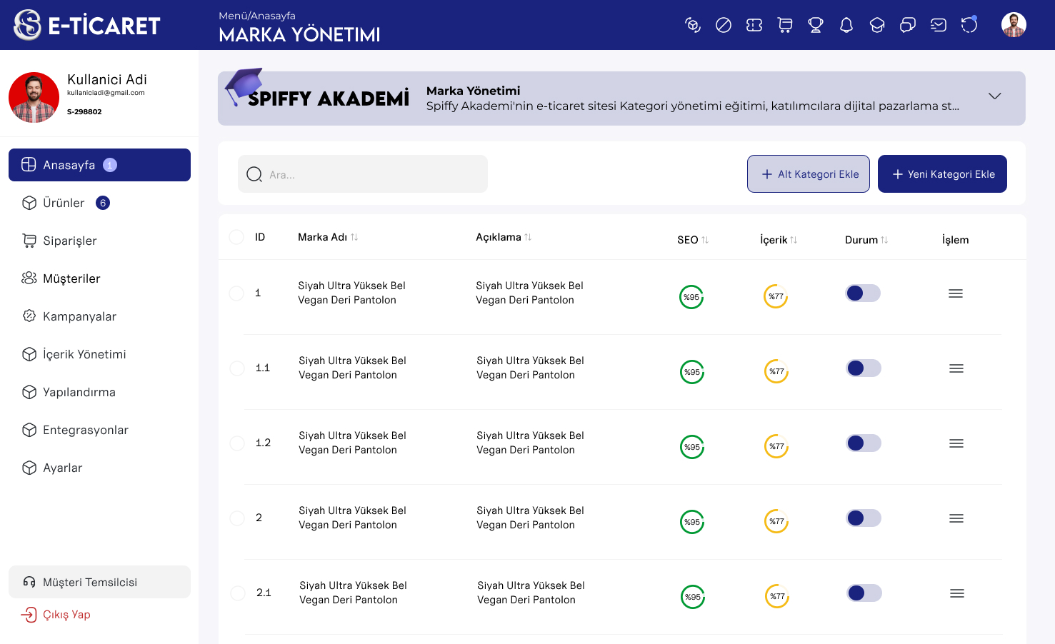Viewport: 1055px width, 644px height.
Task: Open Siparişler in the sidebar
Action: pos(69,241)
